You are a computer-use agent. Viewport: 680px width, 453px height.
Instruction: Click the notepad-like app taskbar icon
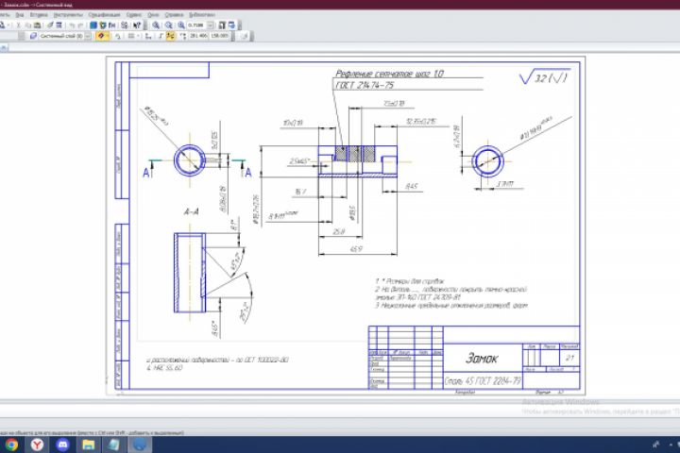click(x=114, y=445)
